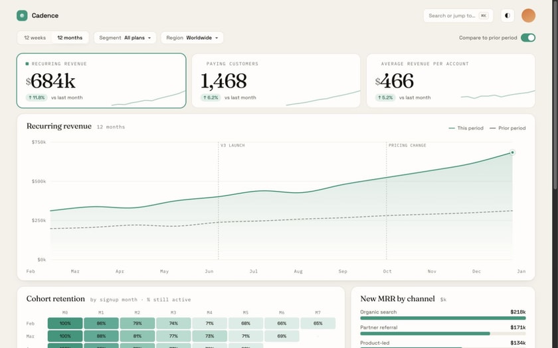Click the Mar cohort row label
The height and width of the screenshot is (348, 558).
tap(31, 336)
